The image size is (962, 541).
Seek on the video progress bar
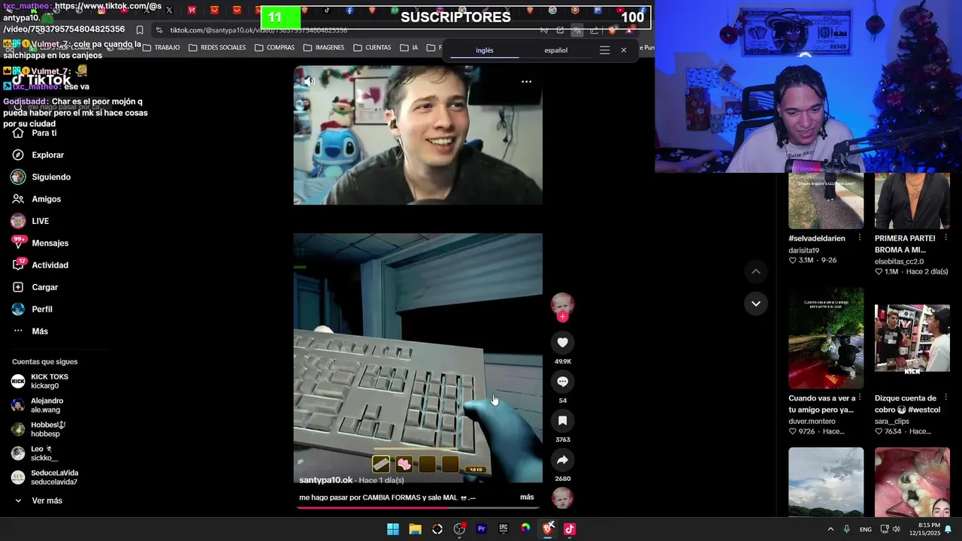[418, 508]
